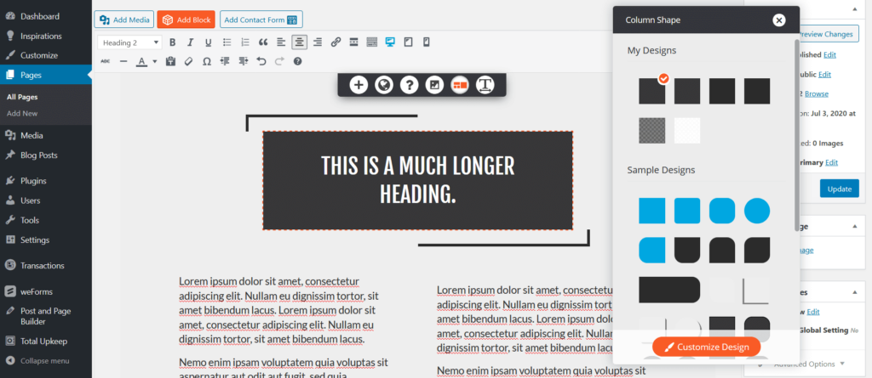The height and width of the screenshot is (378, 872).
Task: Open Plugins in the sidebar
Action: (x=33, y=181)
